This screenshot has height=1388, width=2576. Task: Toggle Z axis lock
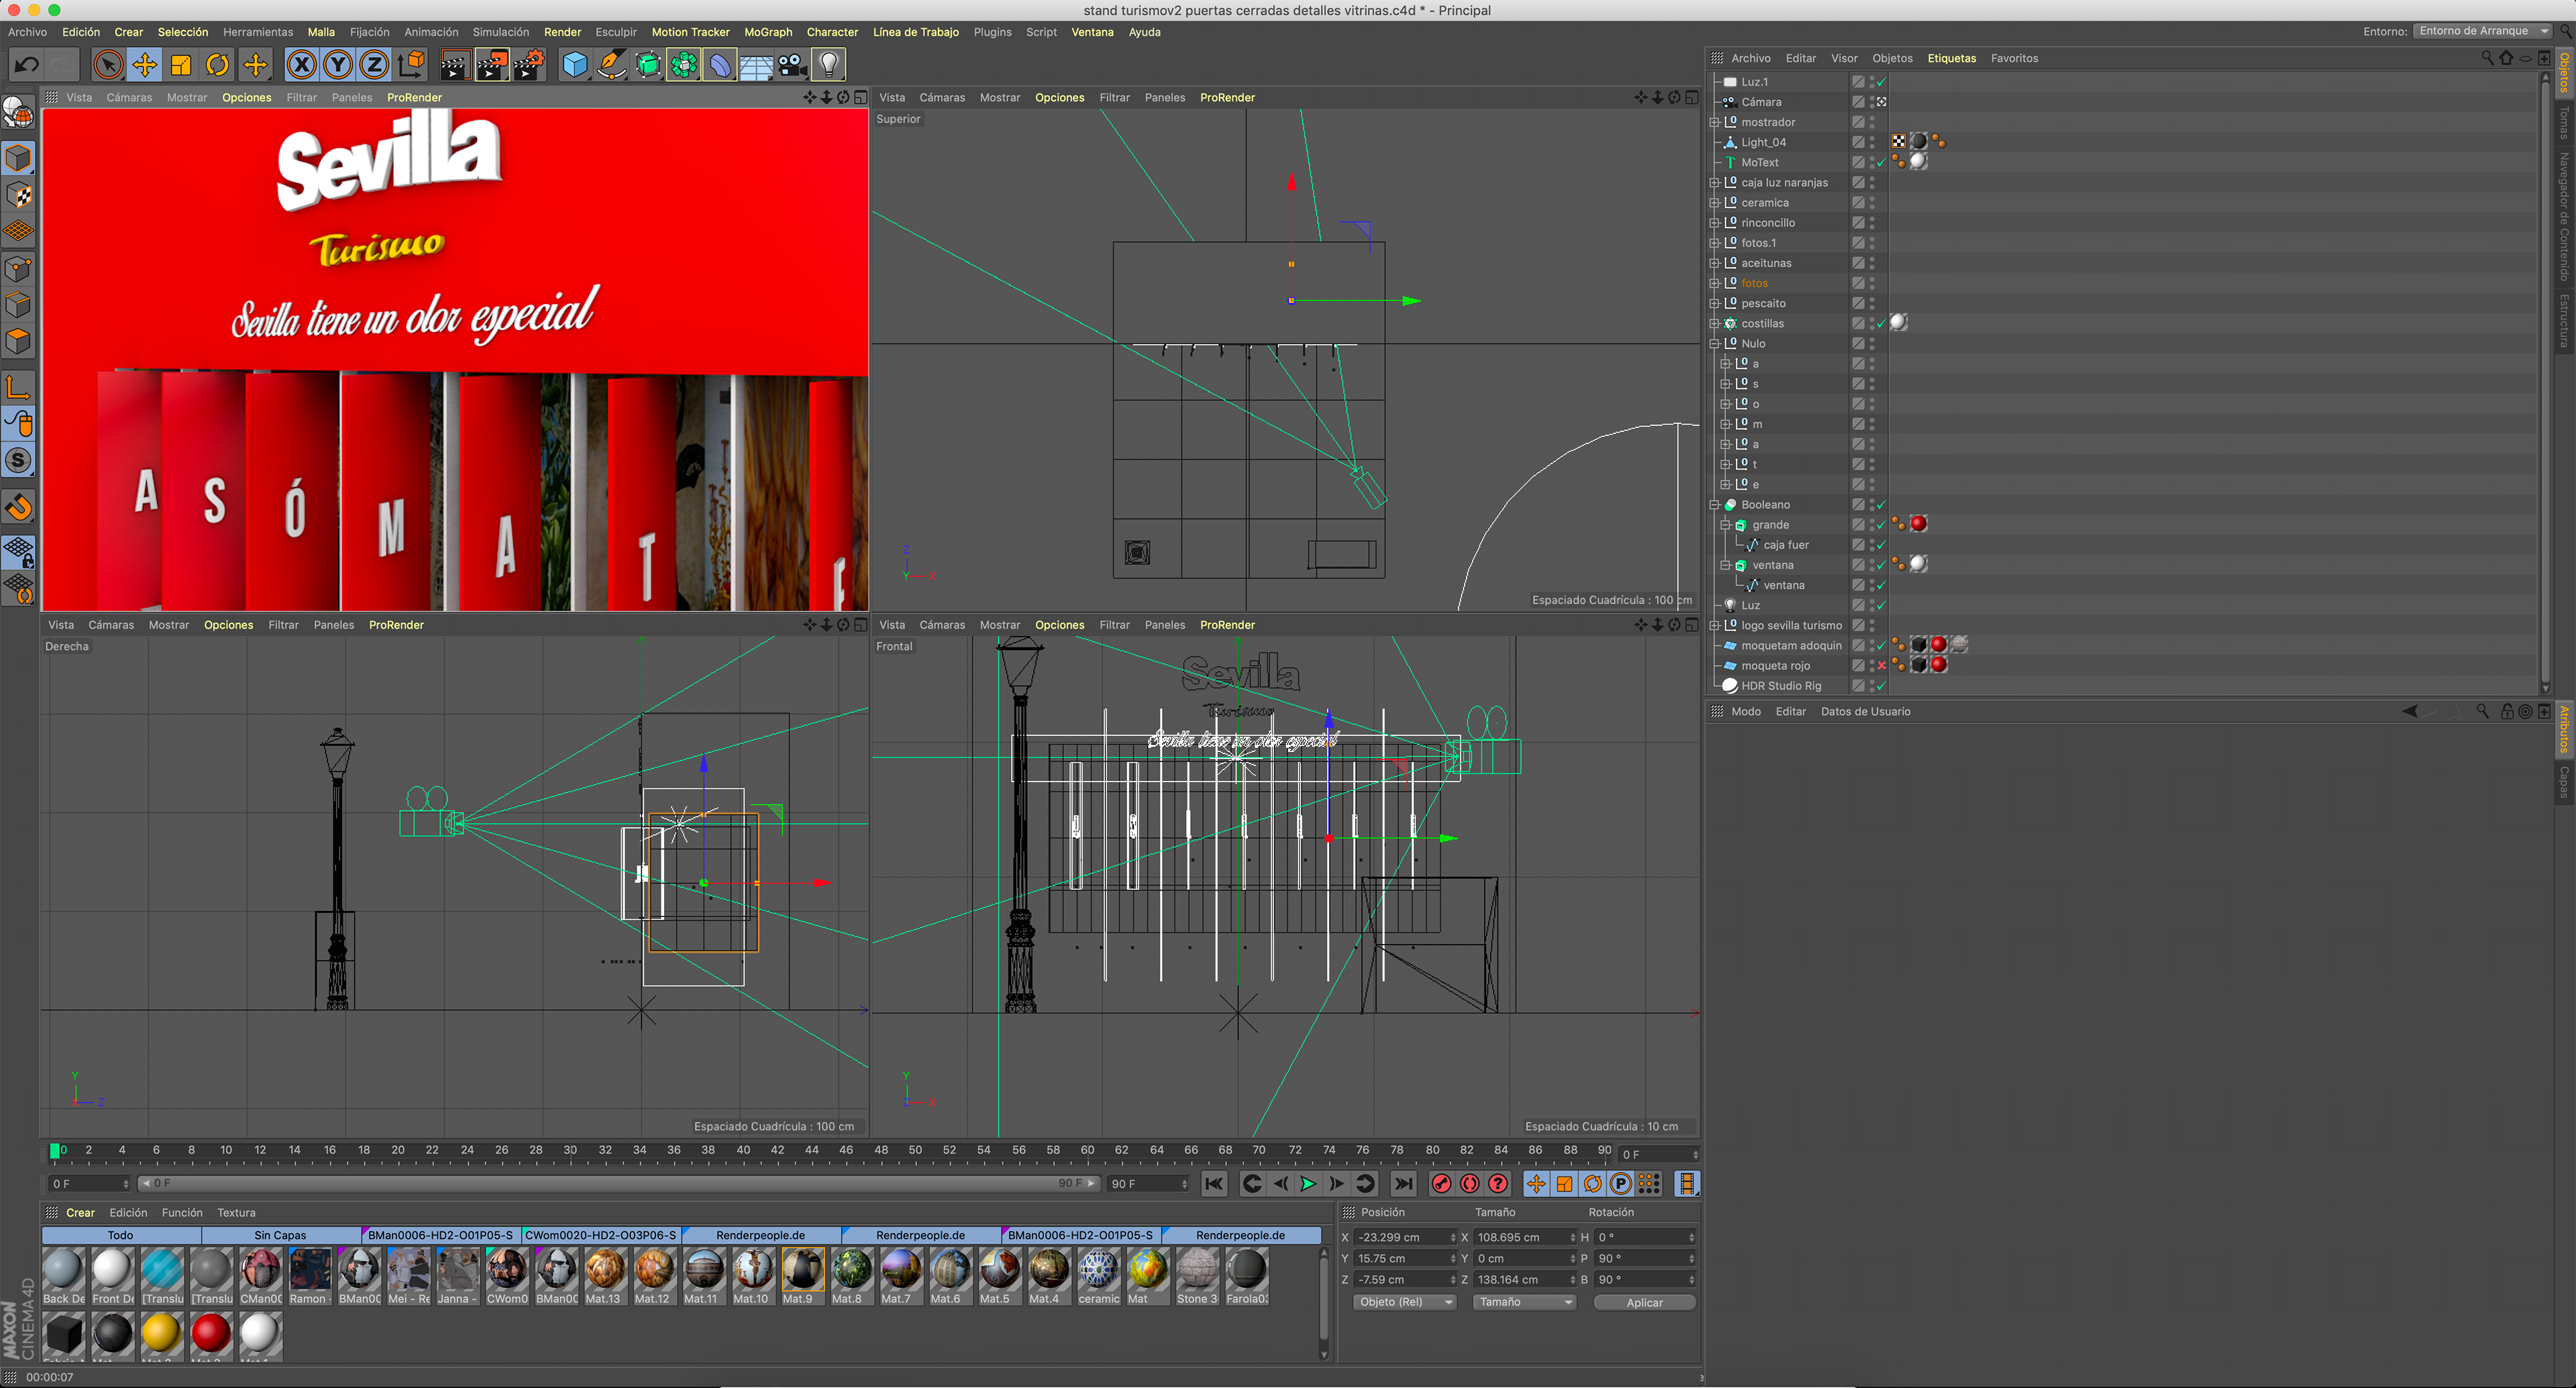[374, 65]
